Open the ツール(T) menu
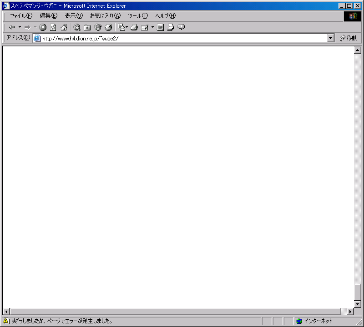The image size is (364, 327). (x=138, y=16)
